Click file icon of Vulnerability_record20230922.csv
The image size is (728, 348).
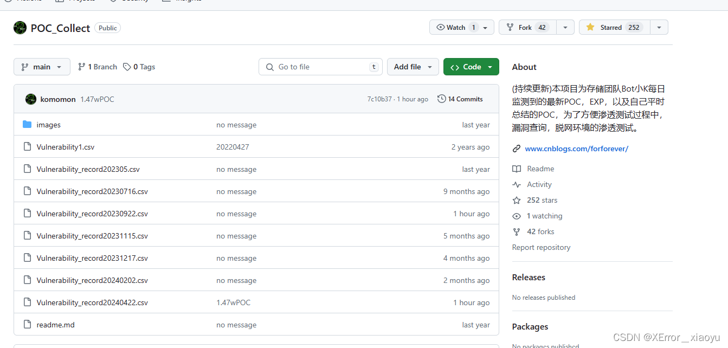[27, 214]
